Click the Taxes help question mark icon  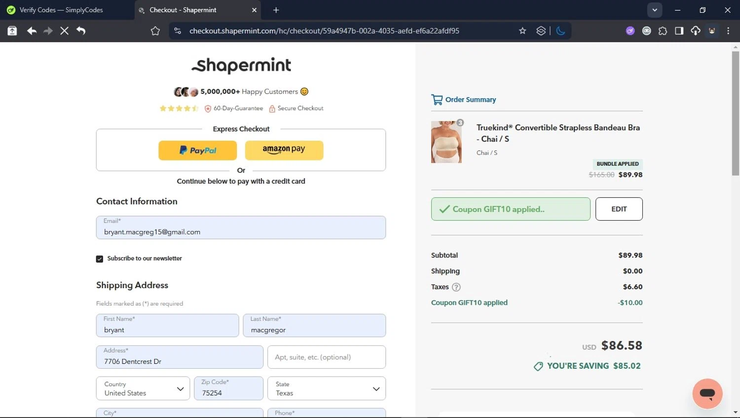tap(456, 287)
